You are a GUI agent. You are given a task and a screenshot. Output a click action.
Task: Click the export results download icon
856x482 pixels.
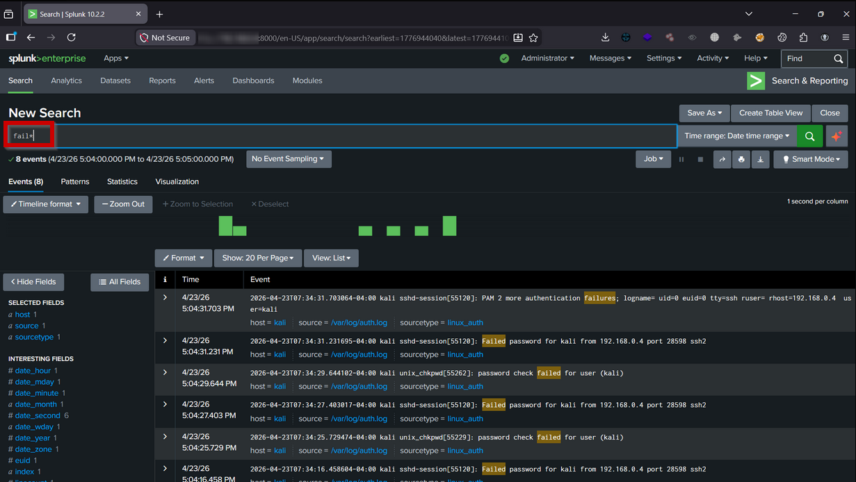pos(760,159)
